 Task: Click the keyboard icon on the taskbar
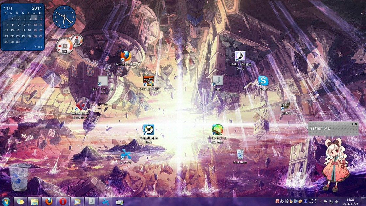point(120,202)
